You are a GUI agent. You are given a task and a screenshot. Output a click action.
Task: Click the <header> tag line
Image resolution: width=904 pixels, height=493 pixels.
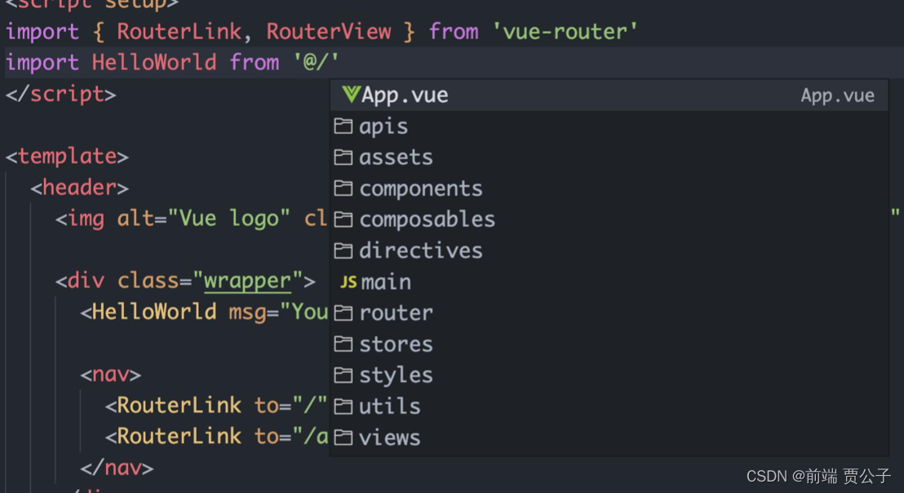click(x=80, y=188)
